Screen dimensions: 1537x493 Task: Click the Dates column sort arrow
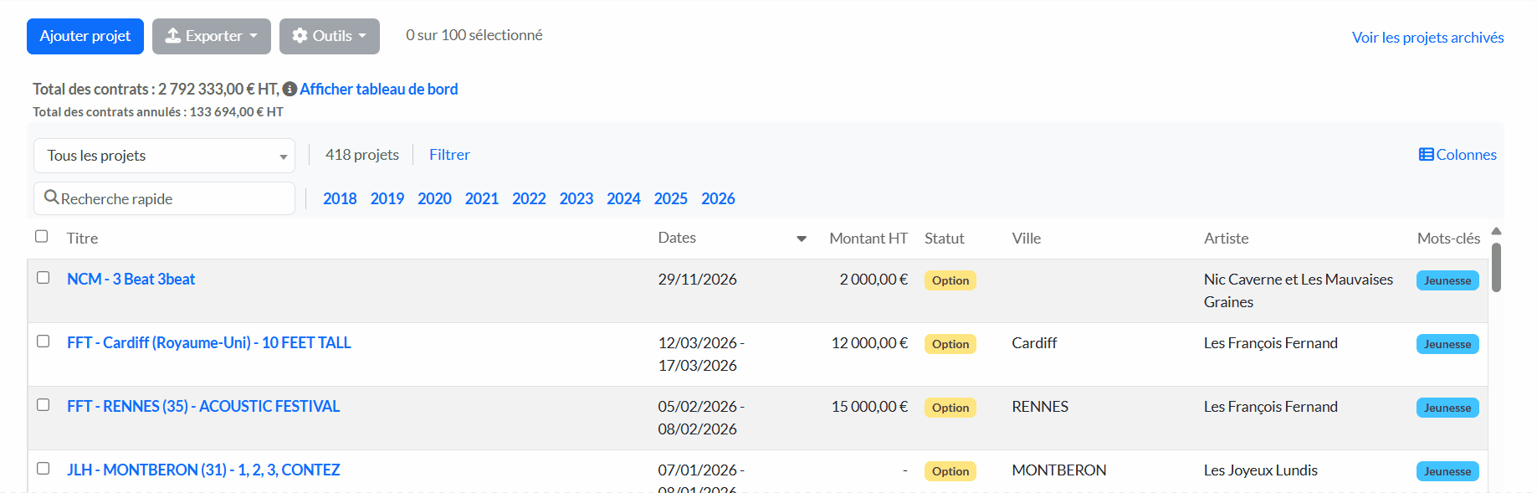801,239
